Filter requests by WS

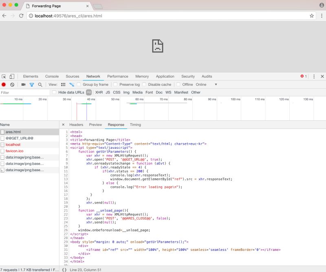[x=168, y=92]
